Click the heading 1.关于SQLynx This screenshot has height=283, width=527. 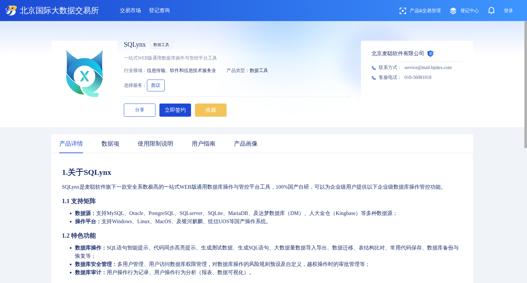click(87, 172)
